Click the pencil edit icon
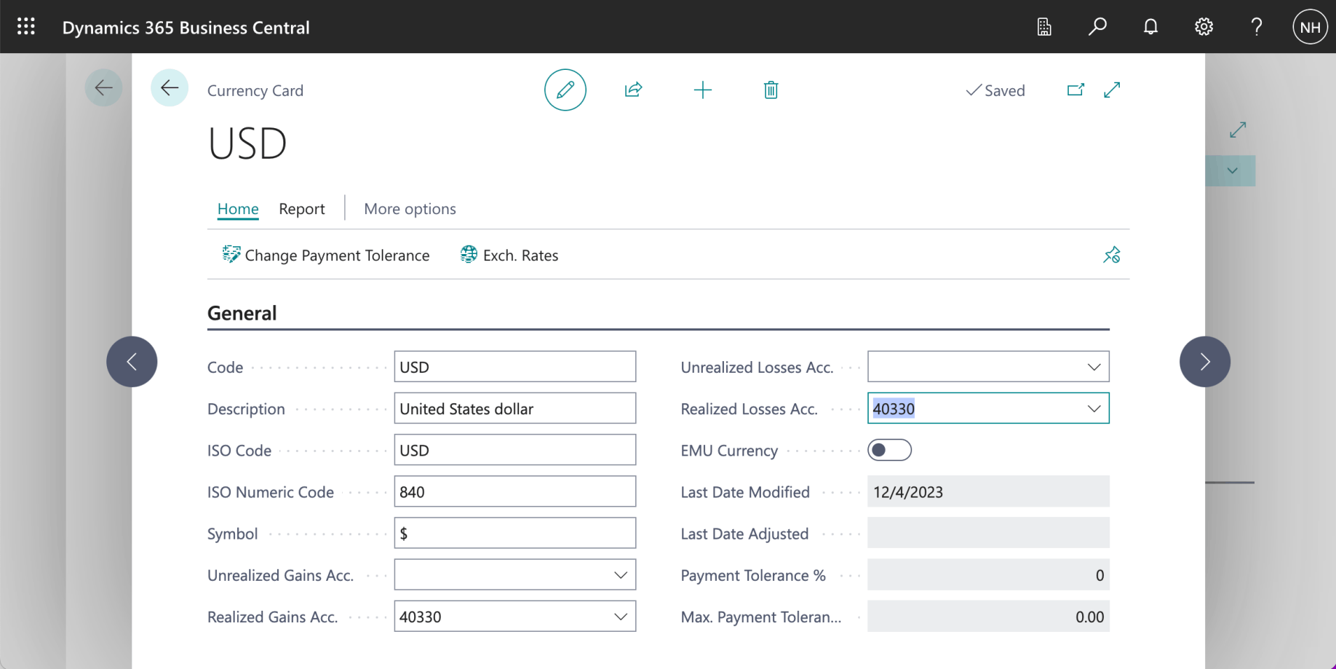This screenshot has width=1336, height=669. [565, 90]
